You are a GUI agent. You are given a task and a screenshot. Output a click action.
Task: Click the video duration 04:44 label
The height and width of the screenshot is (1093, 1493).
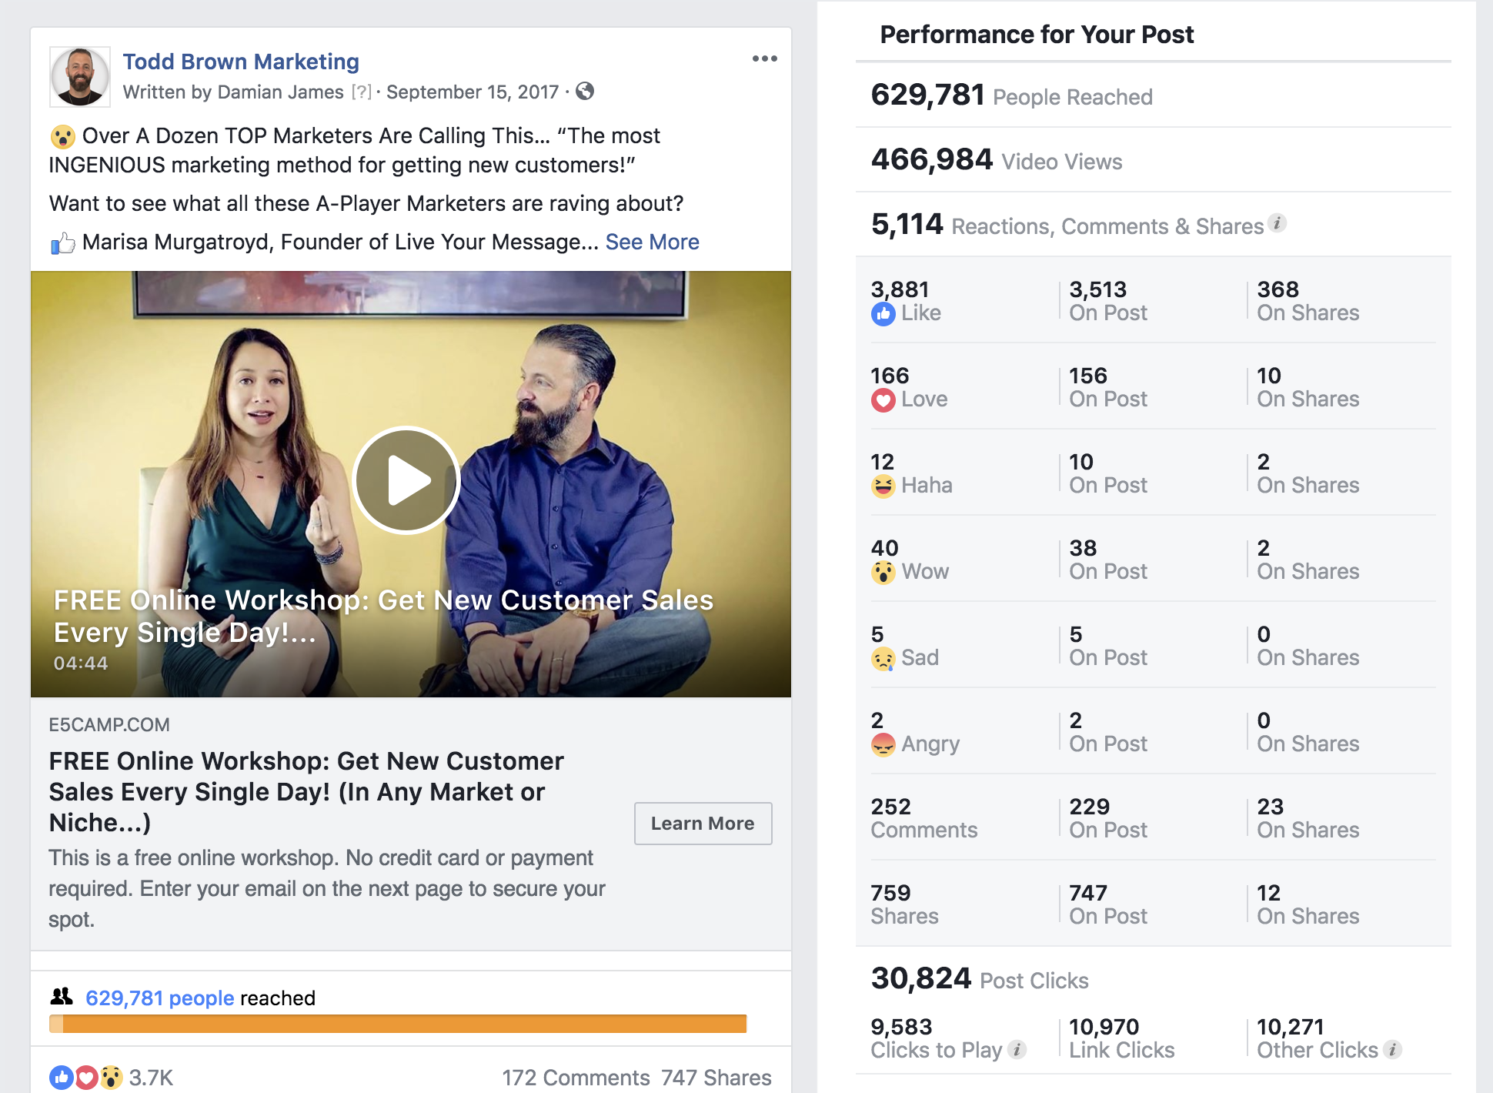(x=81, y=663)
